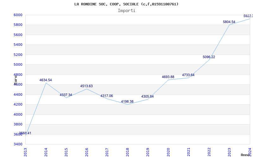Click the 5000 y-axis value

coord(18,65)
